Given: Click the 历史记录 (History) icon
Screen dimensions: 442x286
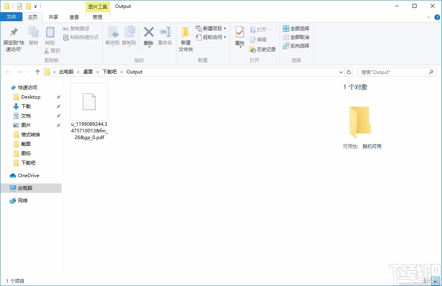Looking at the screenshot, I should [262, 49].
